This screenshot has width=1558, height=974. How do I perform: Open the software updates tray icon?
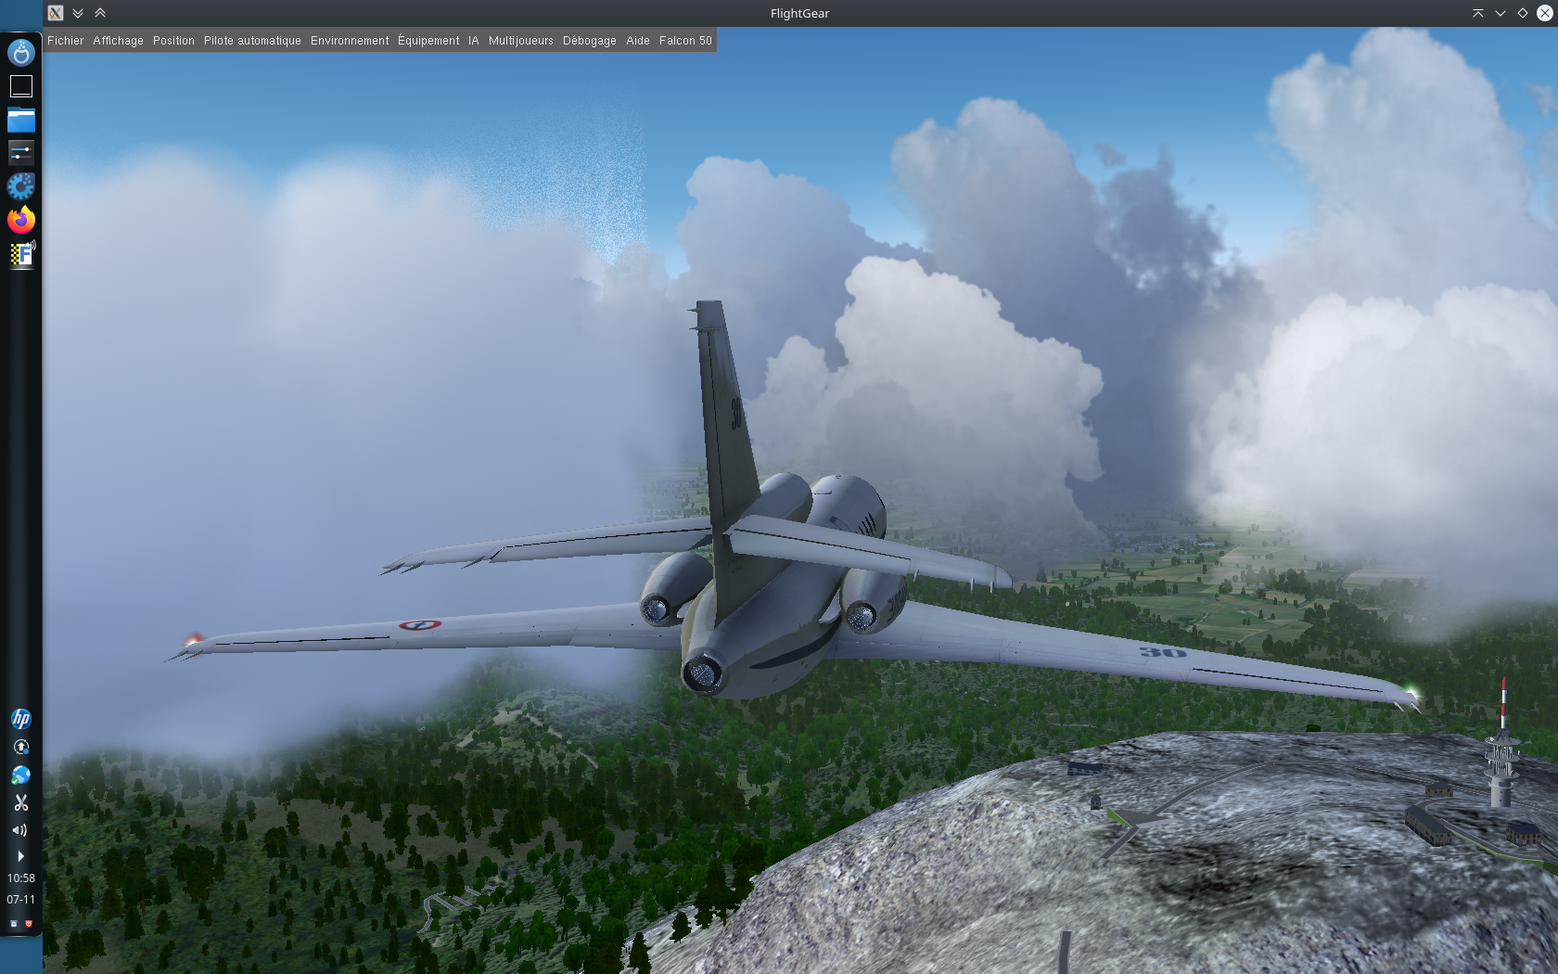click(20, 747)
